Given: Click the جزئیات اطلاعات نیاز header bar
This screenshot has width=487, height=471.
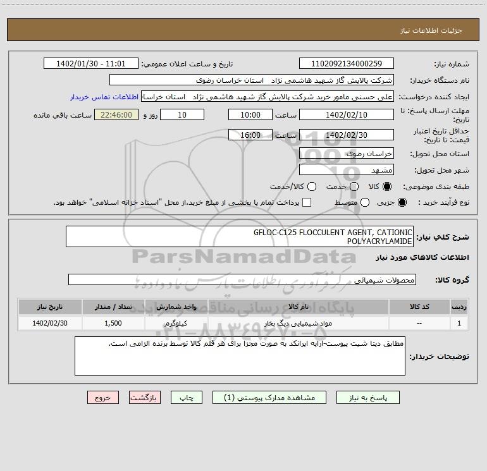Looking at the screenshot, I should click(243, 30).
